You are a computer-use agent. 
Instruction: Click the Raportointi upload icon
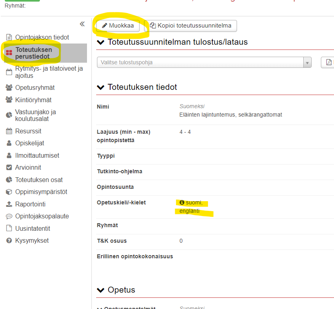[9, 204]
